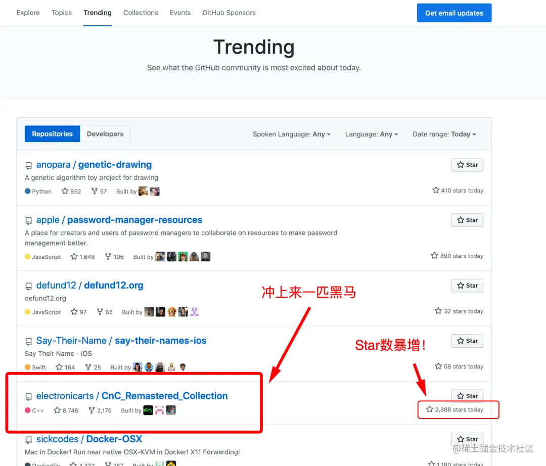Click the C++ language color dot

coord(27,410)
